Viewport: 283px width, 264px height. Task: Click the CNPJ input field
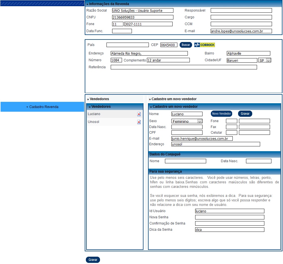click(x=143, y=17)
